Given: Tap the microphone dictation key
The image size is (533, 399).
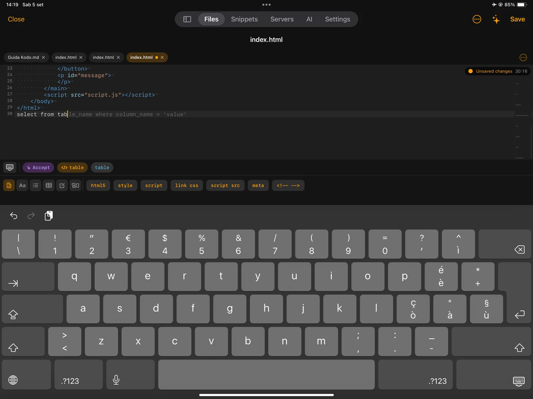Looking at the screenshot, I should click(x=130, y=374).
